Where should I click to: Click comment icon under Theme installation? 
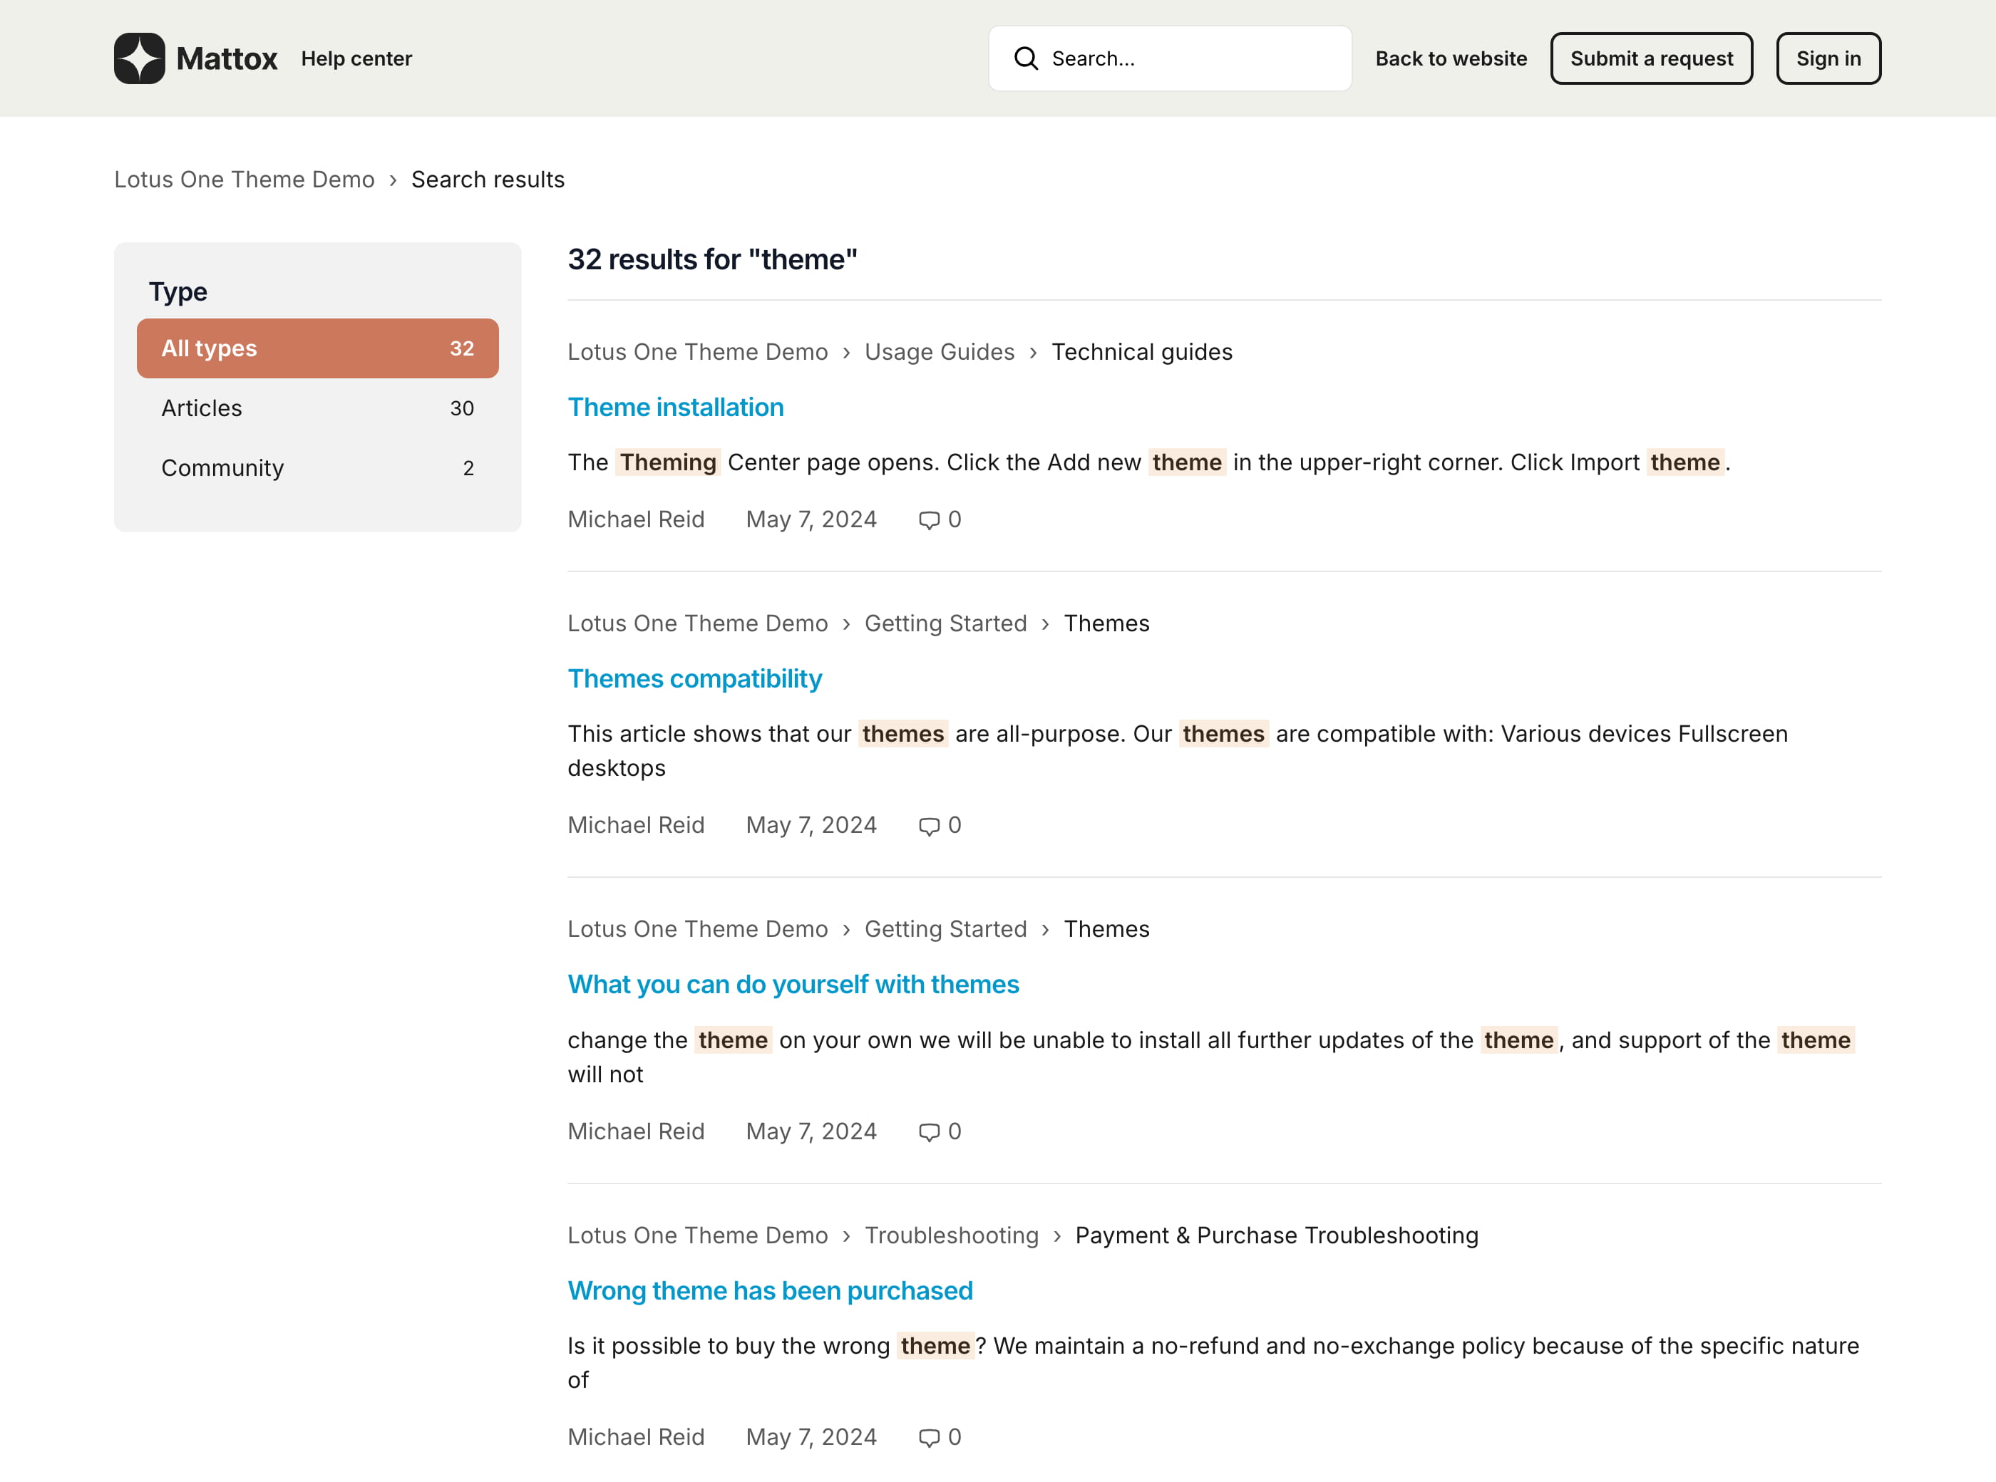click(929, 520)
